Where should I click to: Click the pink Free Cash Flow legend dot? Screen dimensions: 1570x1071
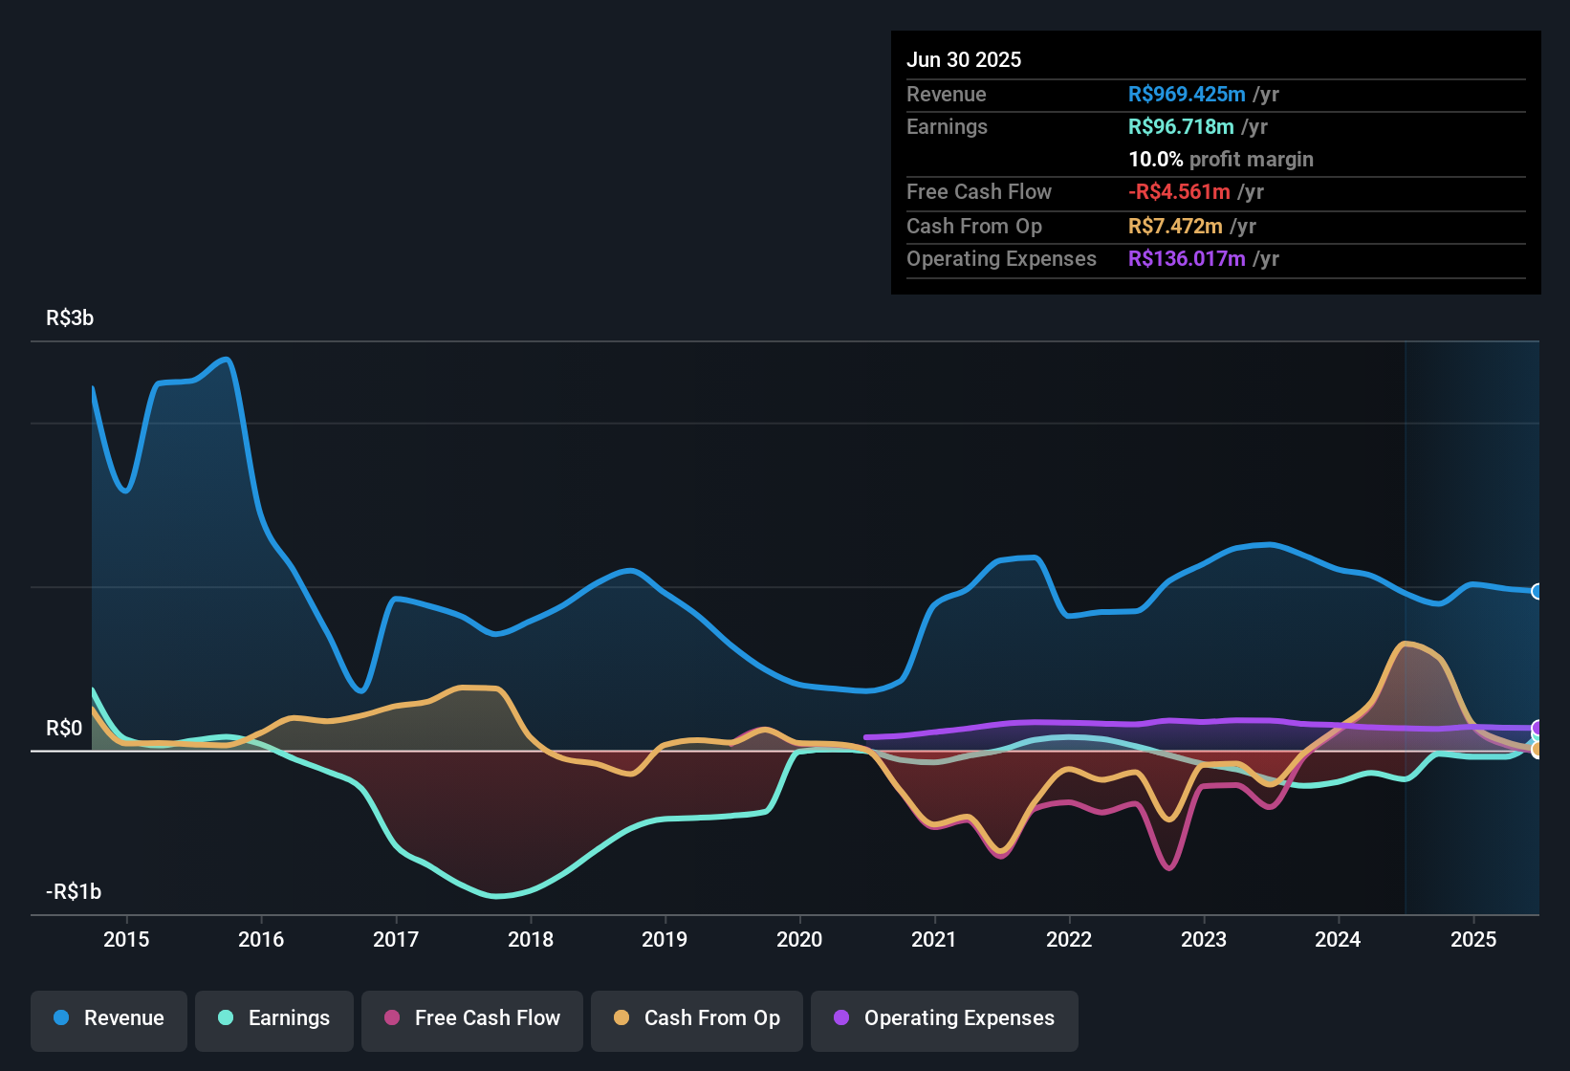click(x=391, y=1018)
